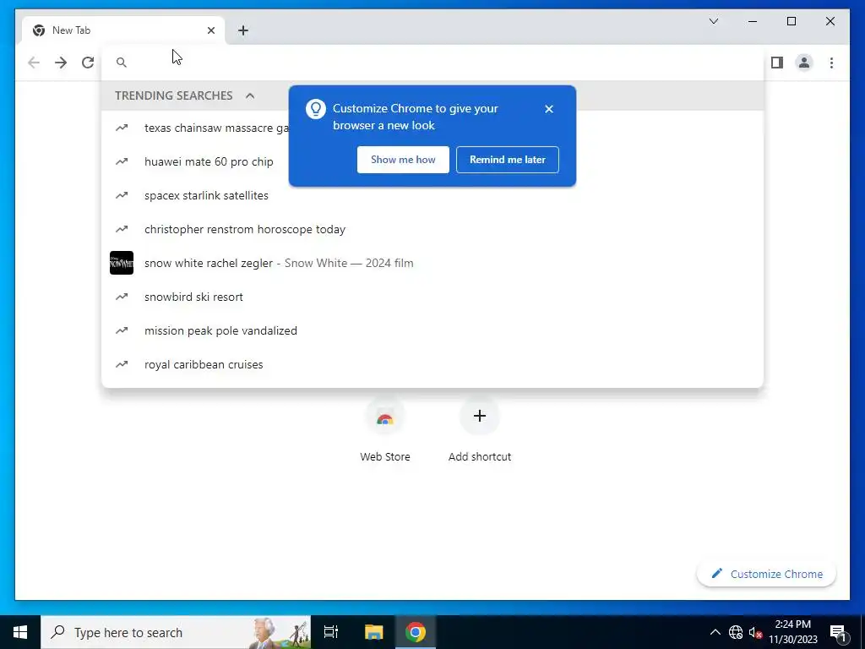Viewport: 865px width, 649px height.
Task: Click the network globe tray icon
Action: pyautogui.click(x=736, y=632)
